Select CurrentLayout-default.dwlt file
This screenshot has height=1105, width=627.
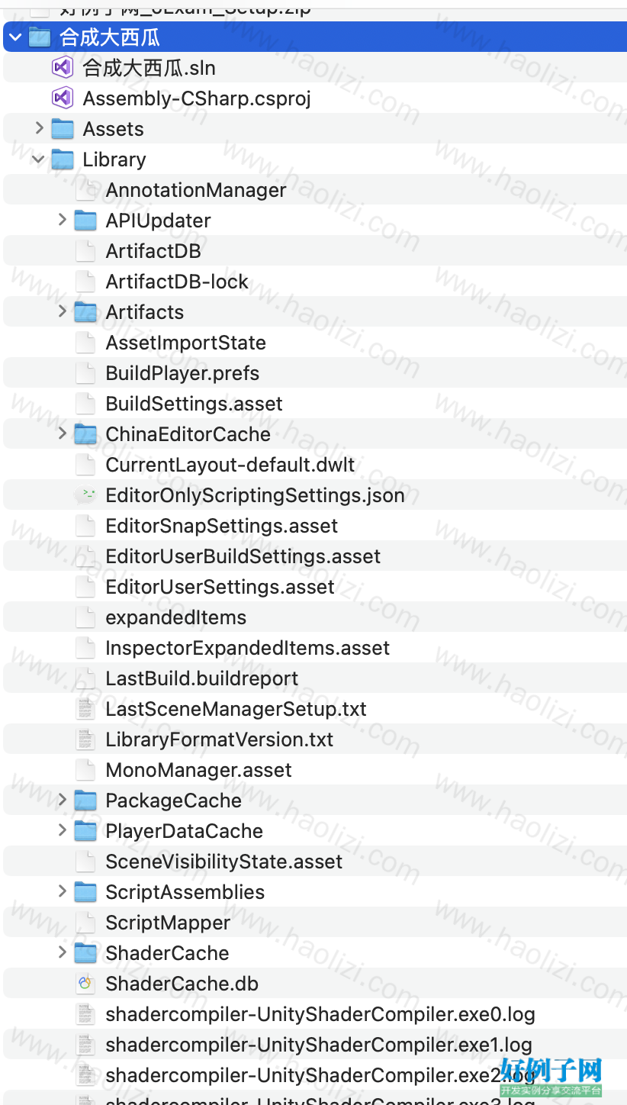[x=230, y=465]
